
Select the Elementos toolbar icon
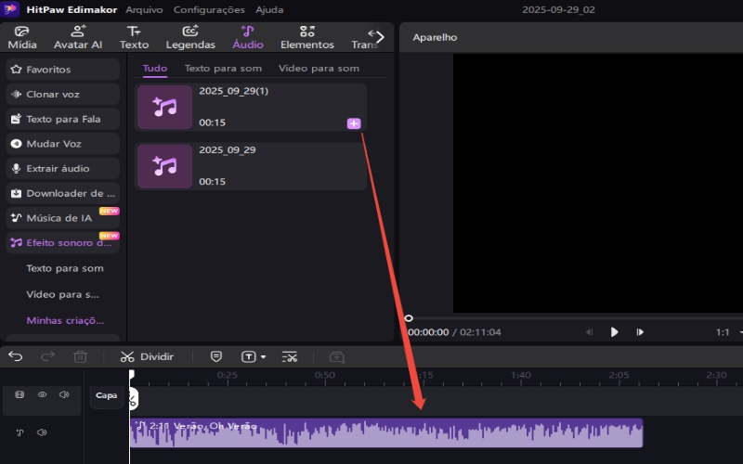(x=306, y=37)
